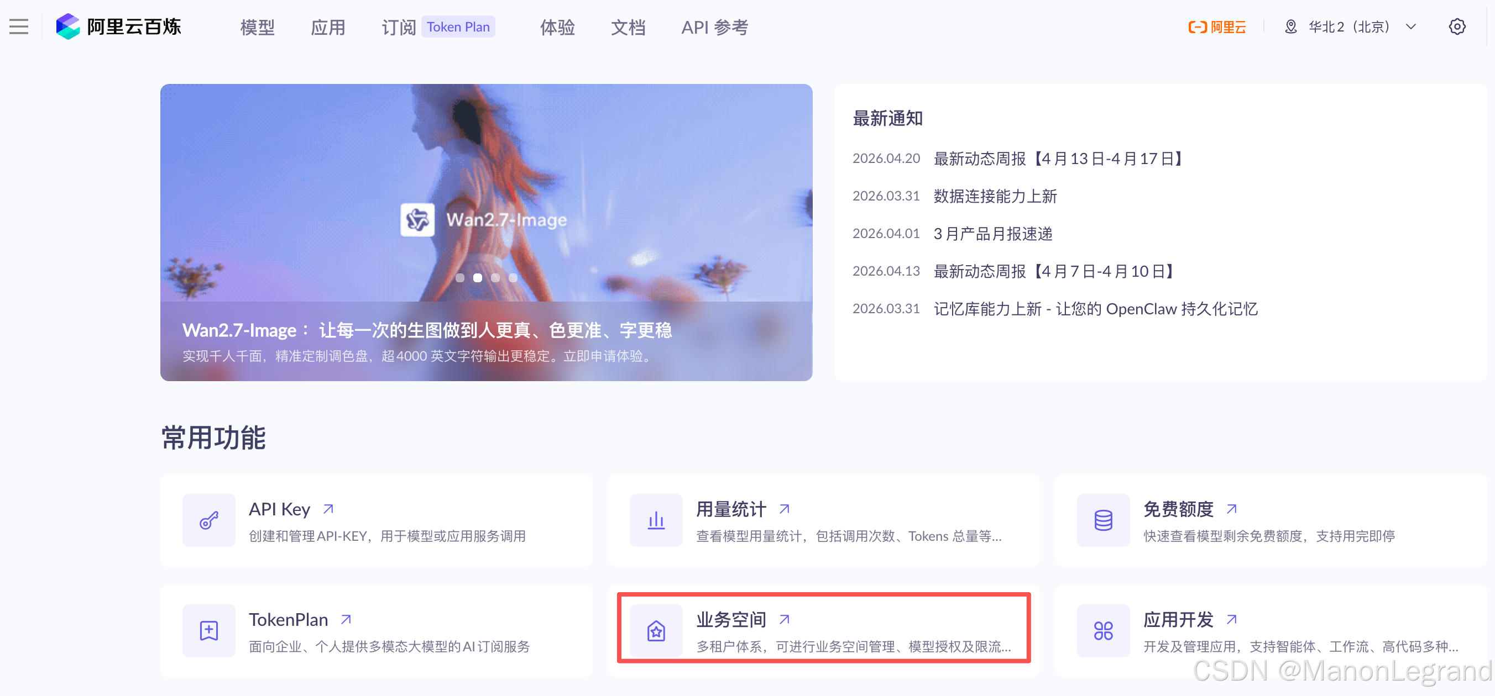This screenshot has width=1495, height=696.
Task: Click the free quota database icon
Action: coord(1102,520)
